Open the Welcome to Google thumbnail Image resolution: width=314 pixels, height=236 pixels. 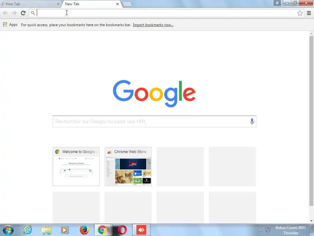pyautogui.click(x=76, y=167)
